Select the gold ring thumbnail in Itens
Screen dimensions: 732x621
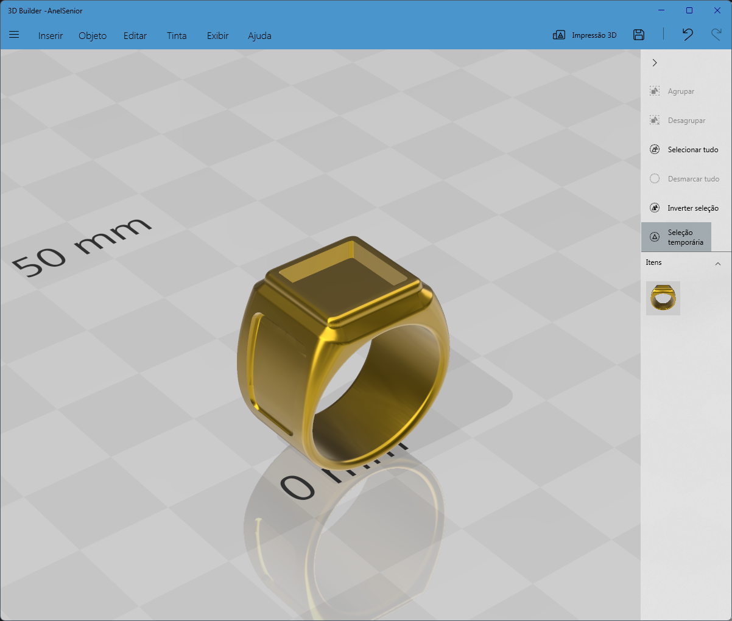(663, 298)
